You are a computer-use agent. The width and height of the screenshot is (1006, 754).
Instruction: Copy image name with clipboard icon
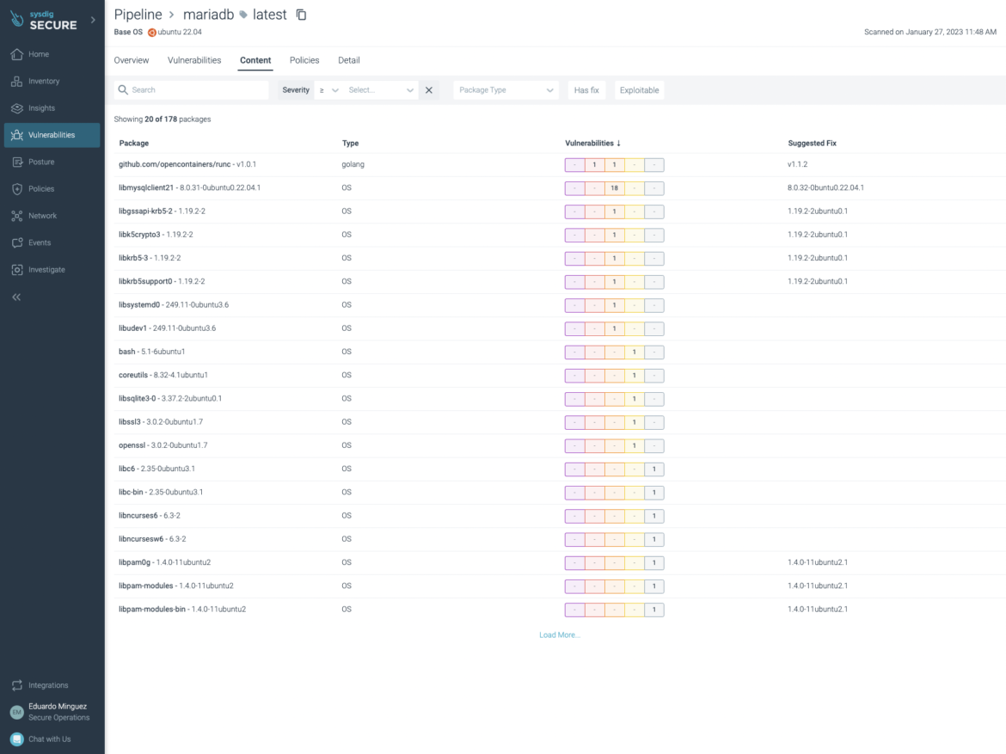pos(301,15)
